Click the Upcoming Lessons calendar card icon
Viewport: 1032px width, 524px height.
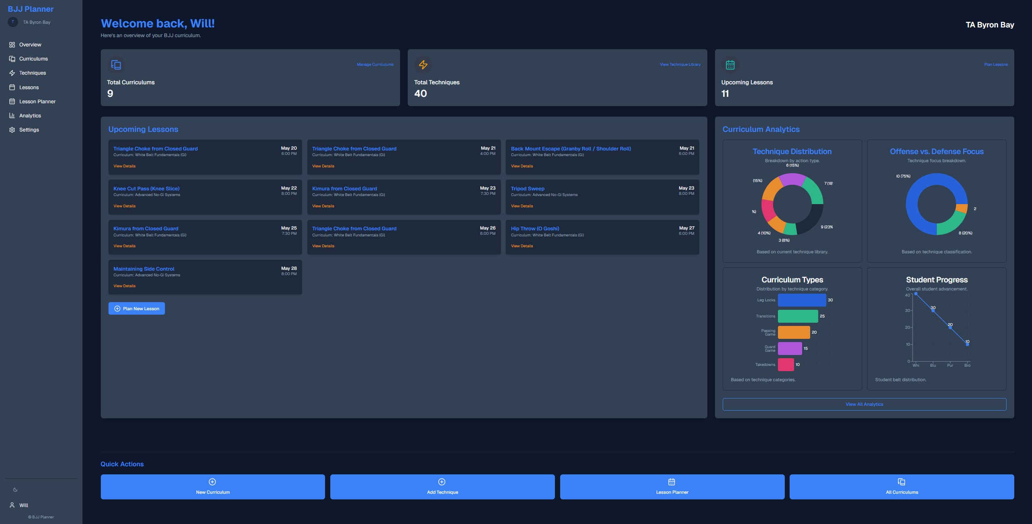click(x=730, y=65)
